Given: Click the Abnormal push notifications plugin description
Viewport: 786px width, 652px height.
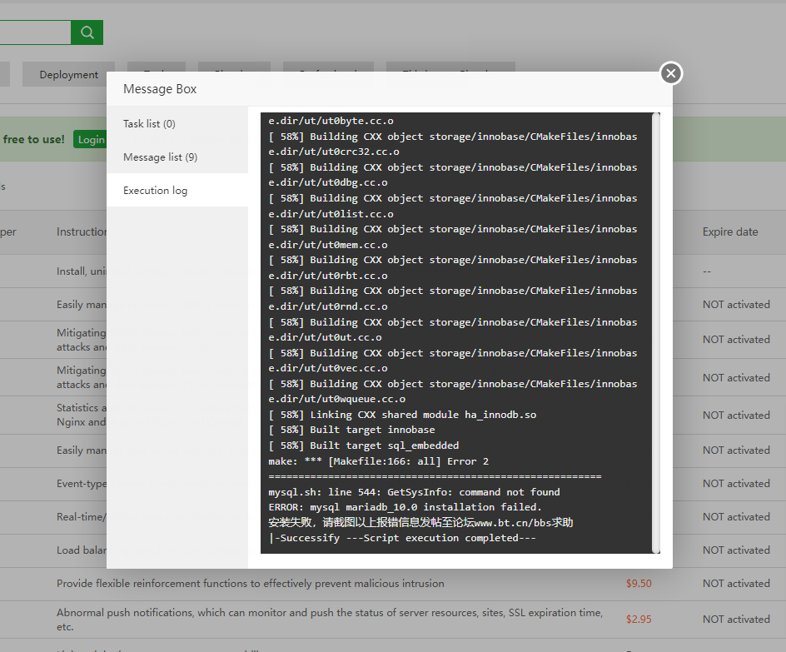Looking at the screenshot, I should [329, 619].
